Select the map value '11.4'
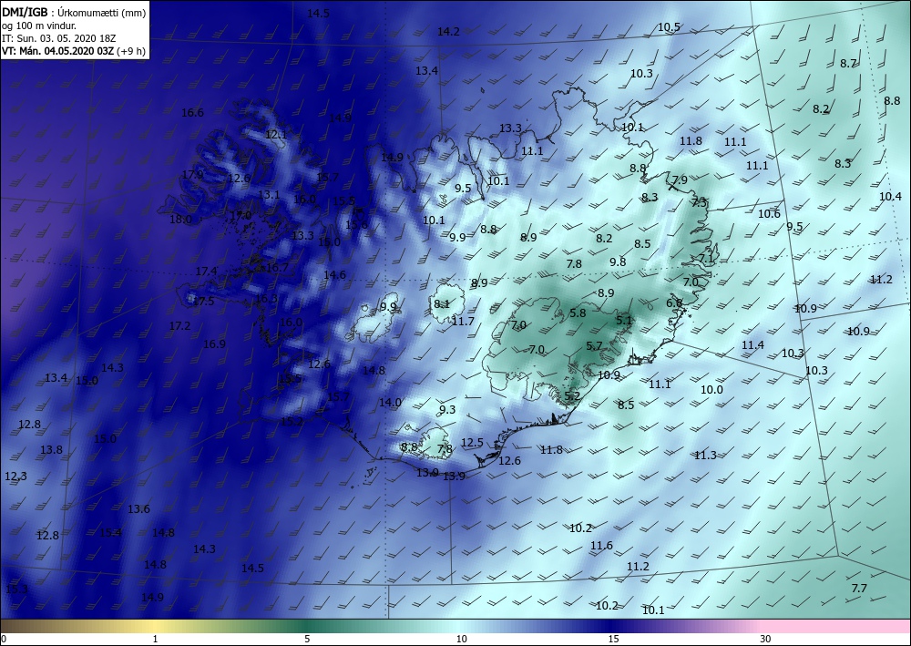Image resolution: width=911 pixels, height=646 pixels. (x=752, y=345)
